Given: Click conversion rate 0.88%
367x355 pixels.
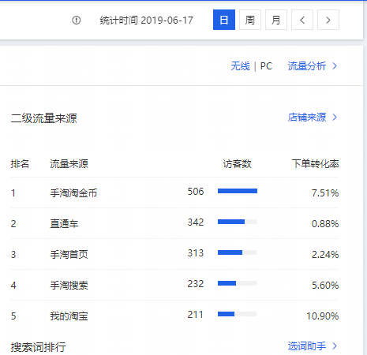Looking at the screenshot, I should (325, 224).
